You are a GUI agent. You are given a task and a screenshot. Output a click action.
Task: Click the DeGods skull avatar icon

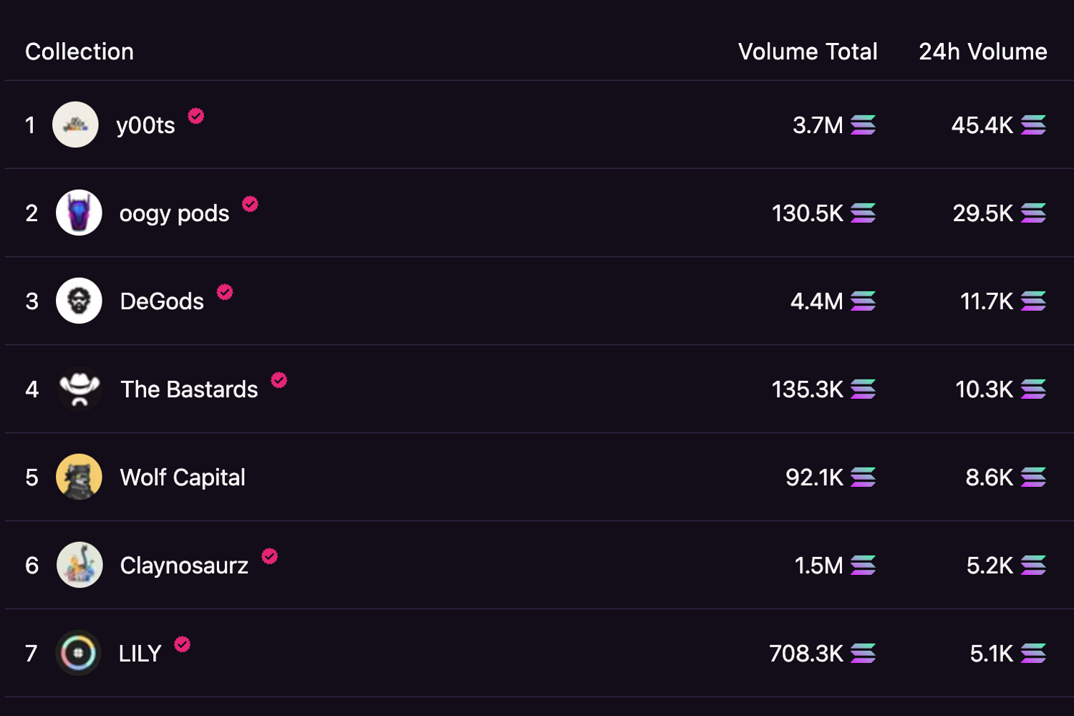coord(79,301)
